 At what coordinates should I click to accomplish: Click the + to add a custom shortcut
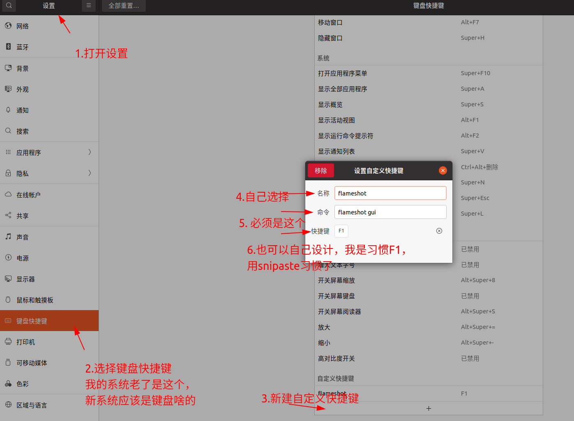click(x=429, y=408)
